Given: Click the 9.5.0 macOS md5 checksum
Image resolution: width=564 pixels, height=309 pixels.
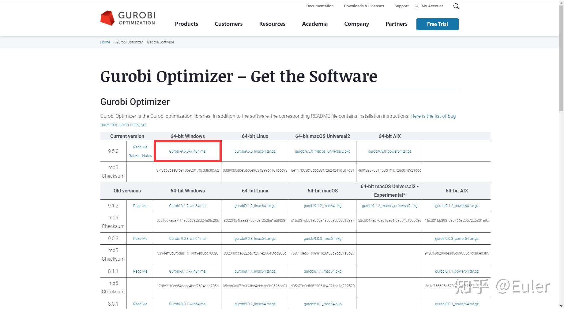Looking at the screenshot, I should (x=322, y=170).
